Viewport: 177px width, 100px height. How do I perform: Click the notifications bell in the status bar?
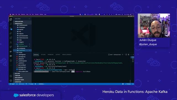(133, 84)
